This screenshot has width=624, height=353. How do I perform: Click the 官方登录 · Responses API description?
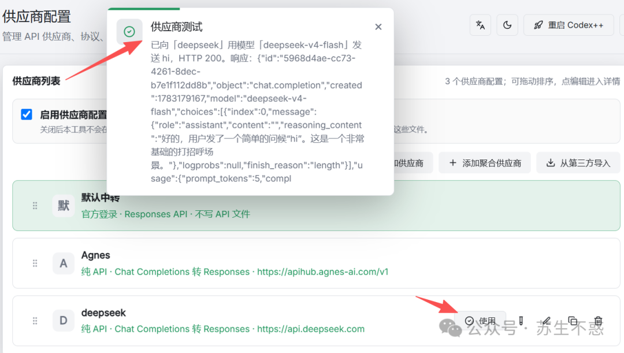(166, 214)
